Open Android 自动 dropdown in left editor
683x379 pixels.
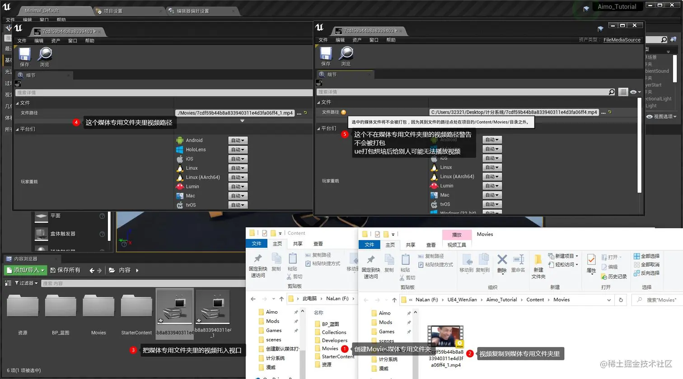point(238,140)
